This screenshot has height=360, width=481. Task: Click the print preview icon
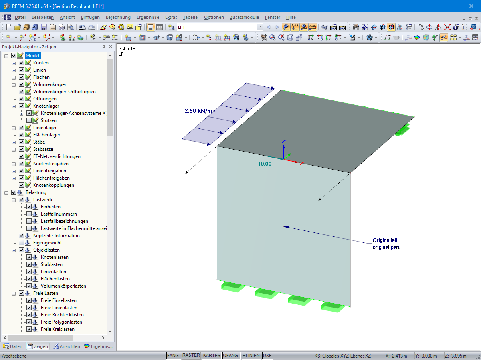click(70, 27)
